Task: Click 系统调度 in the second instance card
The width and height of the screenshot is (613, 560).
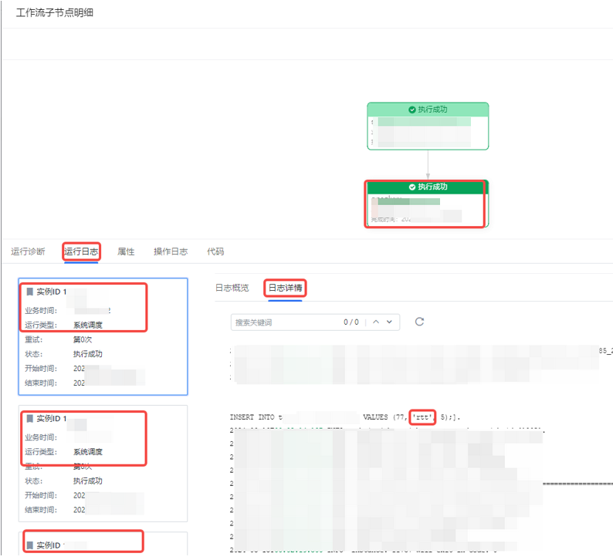Action: tap(88, 452)
